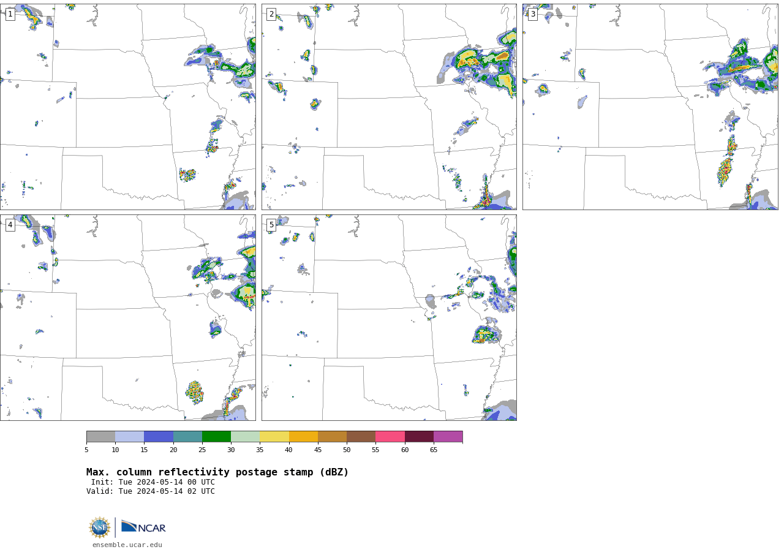Click the colorbar tick label '35'

click(260, 450)
